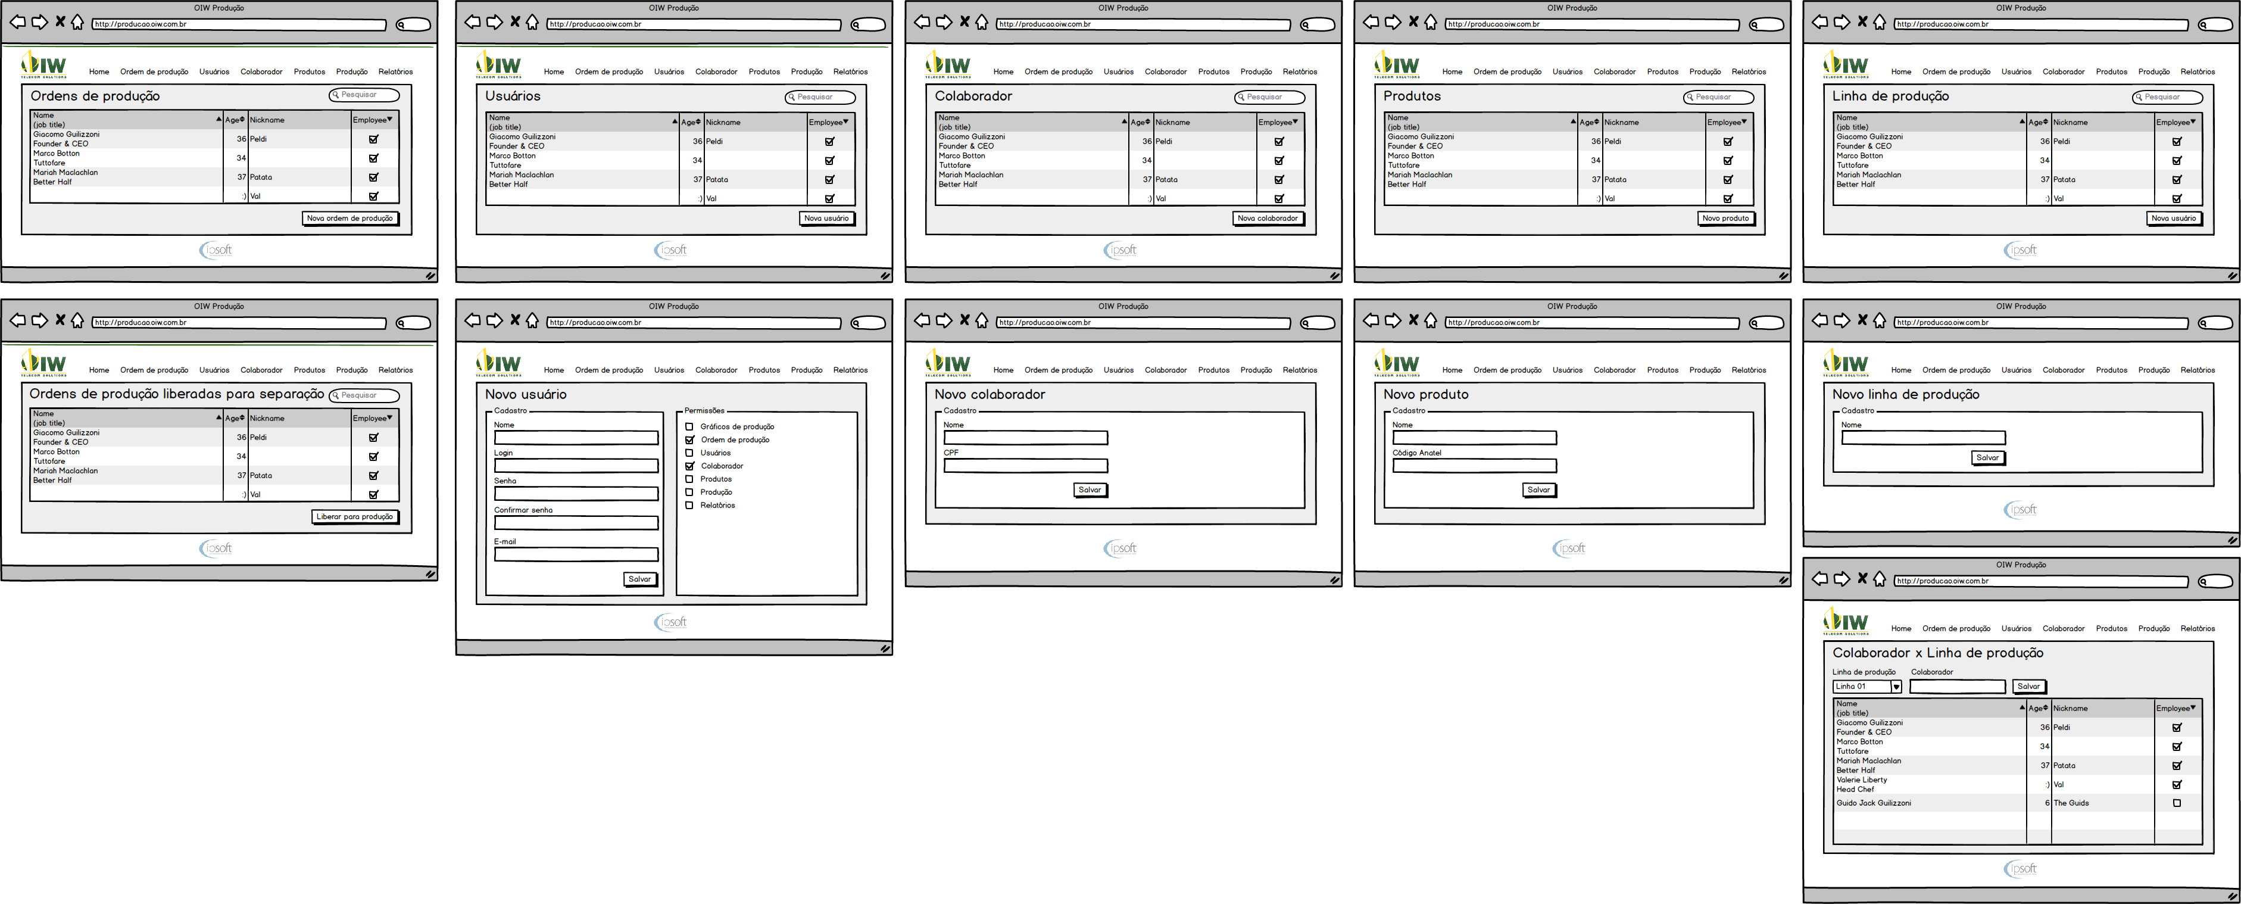Click OIW logo in Colaborador x Linha window

pos(1846,621)
